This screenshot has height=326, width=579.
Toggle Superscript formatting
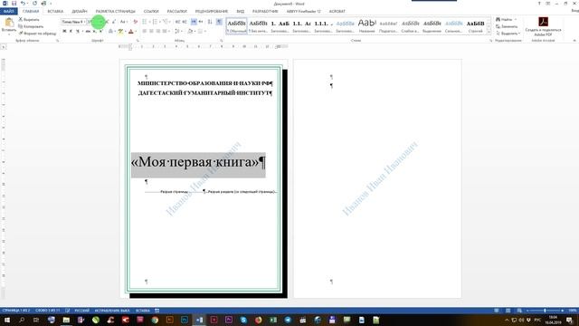[100, 32]
